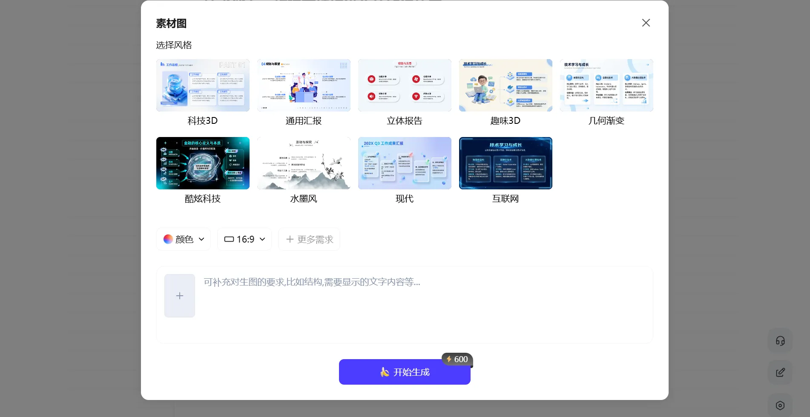Select the 酷炫科技 dark style
This screenshot has width=810, height=417.
[x=203, y=163]
